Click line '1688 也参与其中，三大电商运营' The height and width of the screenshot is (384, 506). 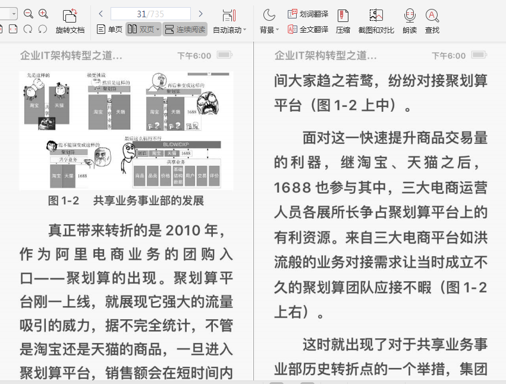[381, 187]
